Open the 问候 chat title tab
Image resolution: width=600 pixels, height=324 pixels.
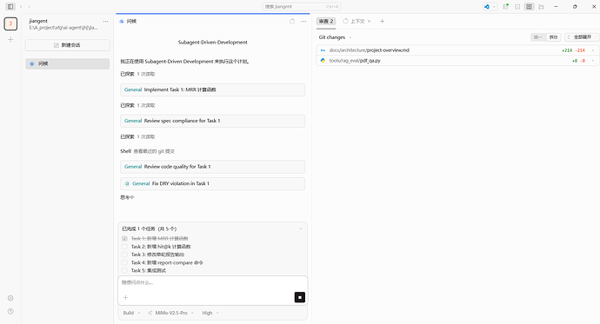click(x=128, y=22)
